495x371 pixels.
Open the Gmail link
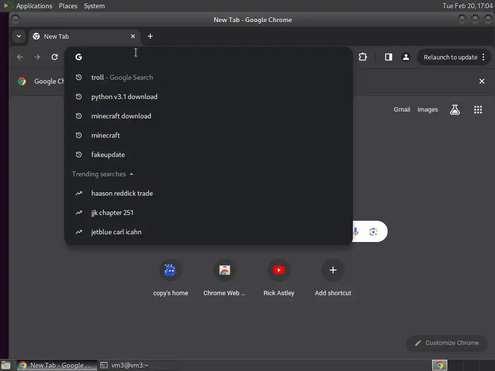pyautogui.click(x=402, y=110)
